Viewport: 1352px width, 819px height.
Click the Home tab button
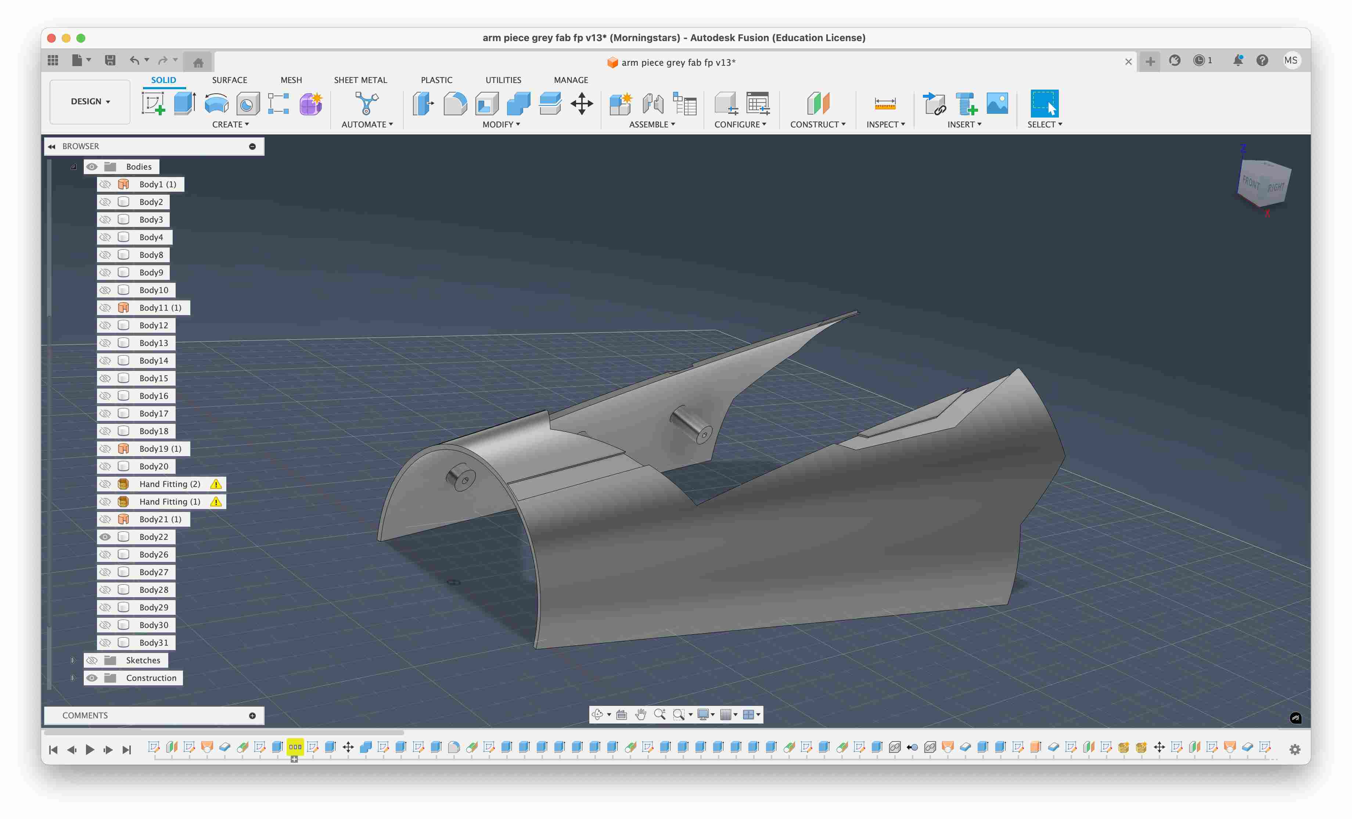198,62
